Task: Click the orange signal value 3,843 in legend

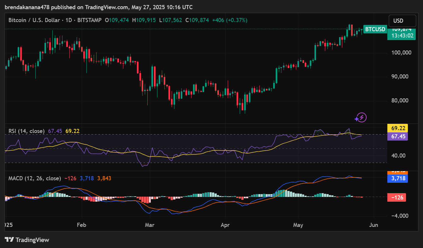Action: click(104, 178)
